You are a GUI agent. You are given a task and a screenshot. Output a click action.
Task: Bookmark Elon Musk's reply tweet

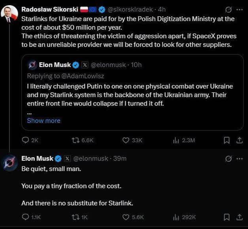pos(227,217)
